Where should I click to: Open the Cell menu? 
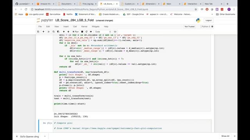pyautogui.click(x=75, y=26)
